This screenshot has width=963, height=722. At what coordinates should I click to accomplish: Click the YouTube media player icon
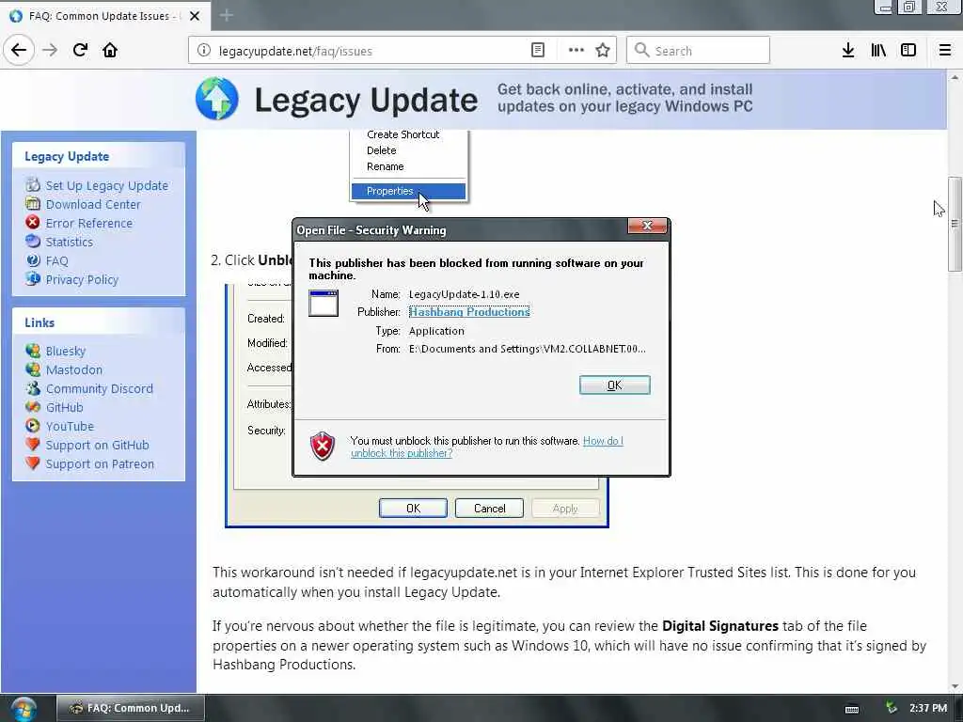33,426
